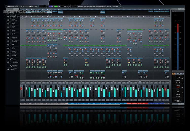This screenshot has height=131, width=190.
Task: Click the loudness Time readout 00:00:22
Action: [x=178, y=101]
